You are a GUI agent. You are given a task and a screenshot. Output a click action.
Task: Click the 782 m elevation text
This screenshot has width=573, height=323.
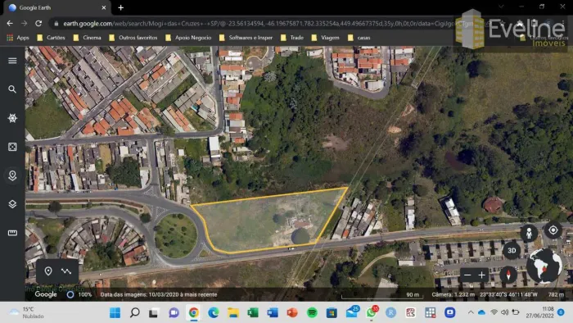pyautogui.click(x=556, y=294)
